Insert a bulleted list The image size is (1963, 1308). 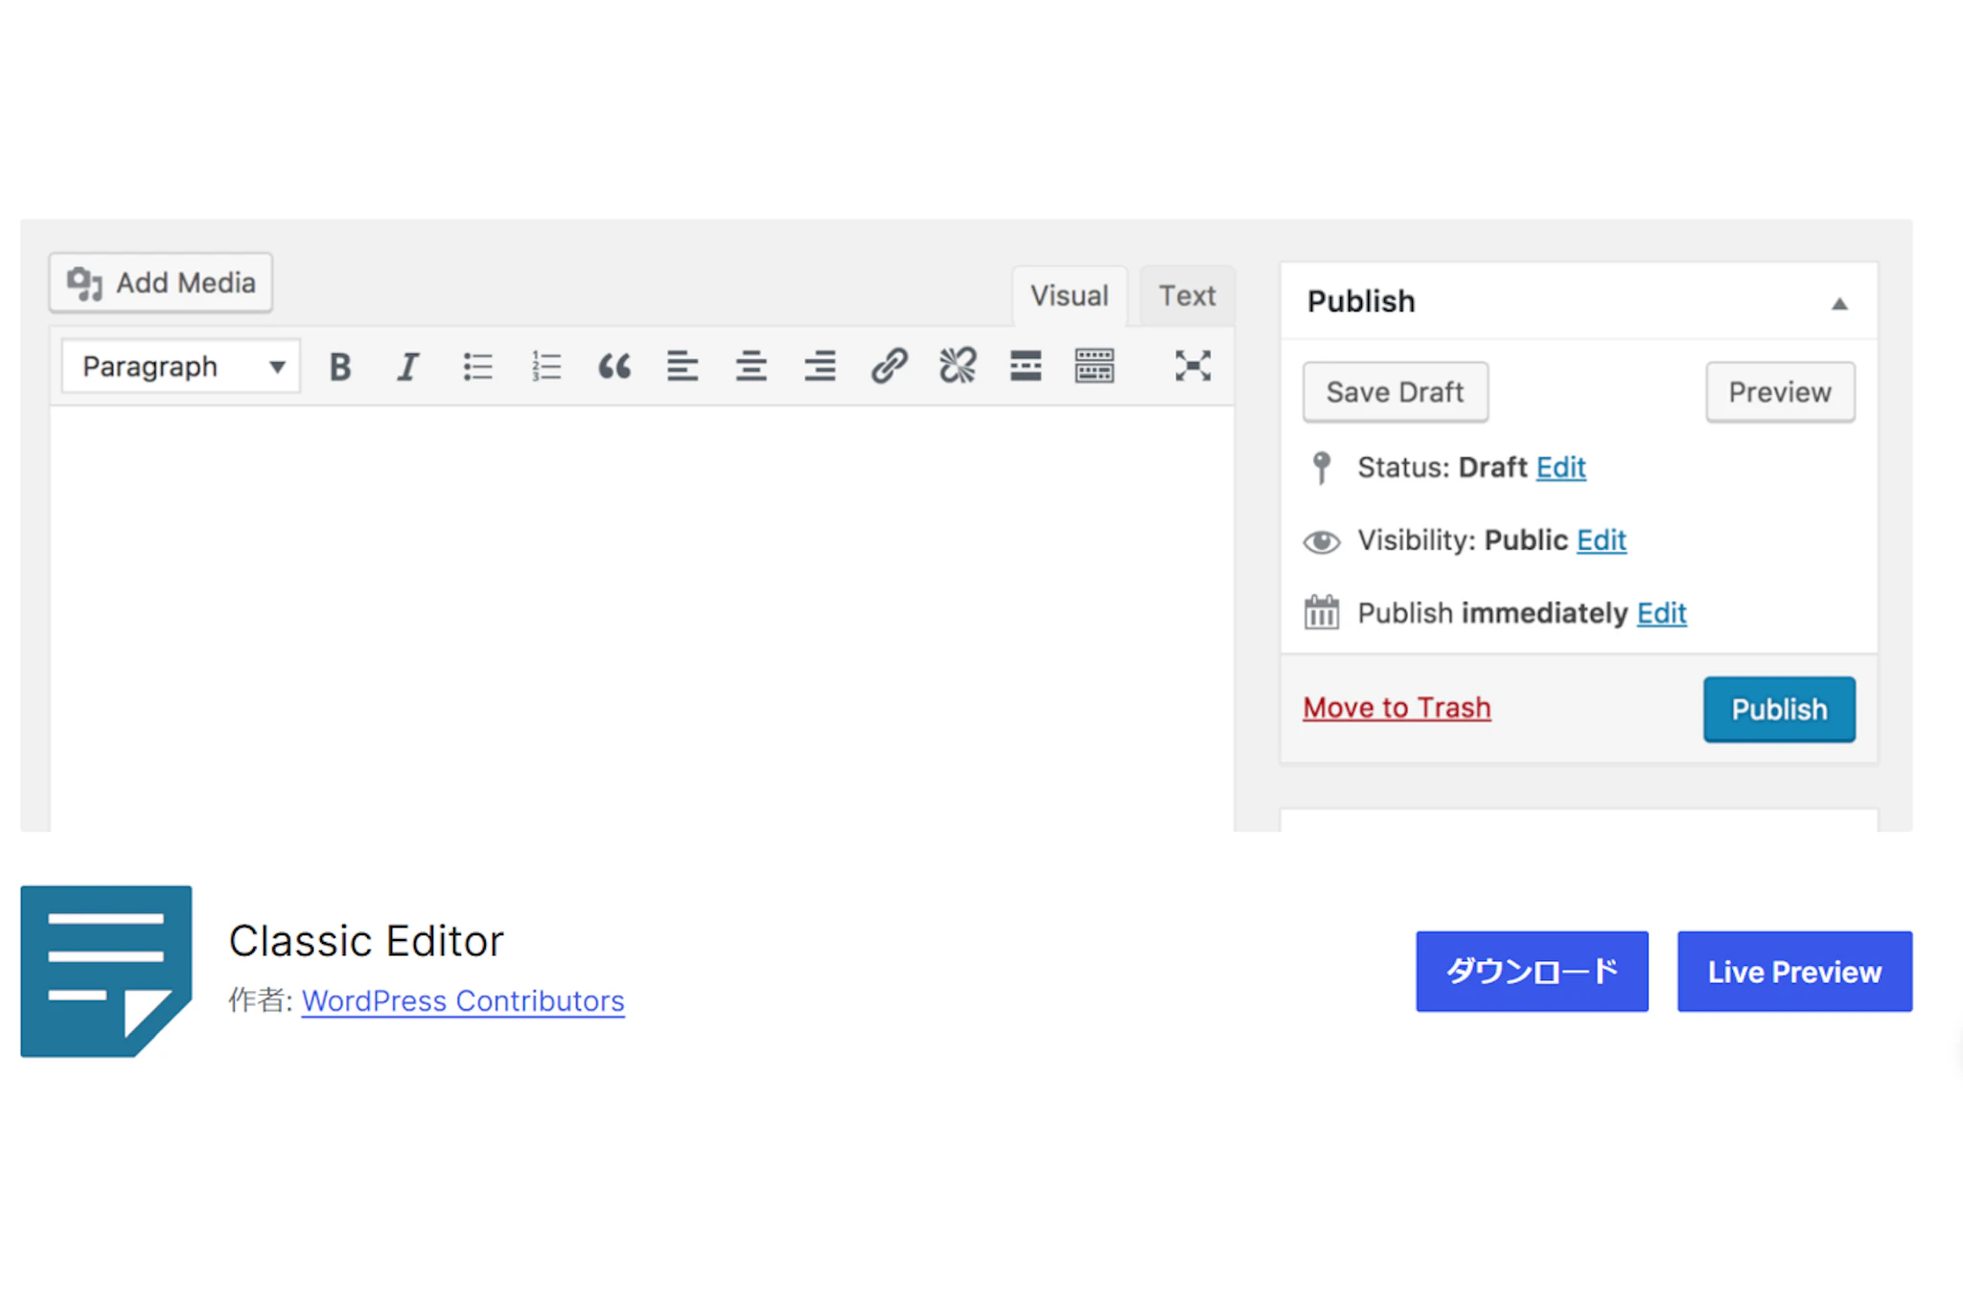click(x=477, y=367)
